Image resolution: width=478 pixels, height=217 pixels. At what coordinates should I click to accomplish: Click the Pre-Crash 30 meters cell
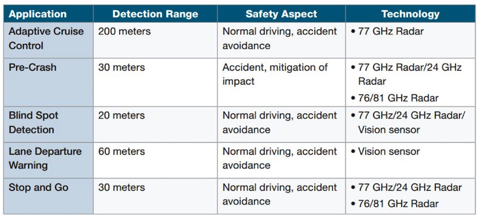point(122,67)
